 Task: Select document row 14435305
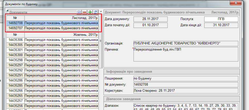(x=52, y=45)
